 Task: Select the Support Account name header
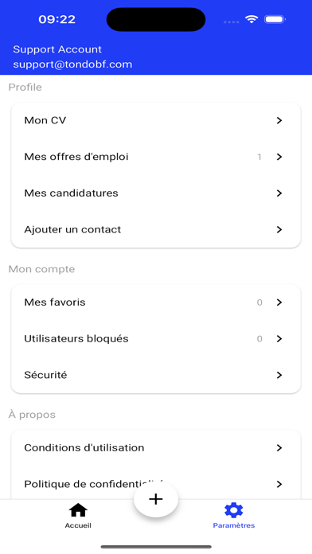pyautogui.click(x=57, y=49)
